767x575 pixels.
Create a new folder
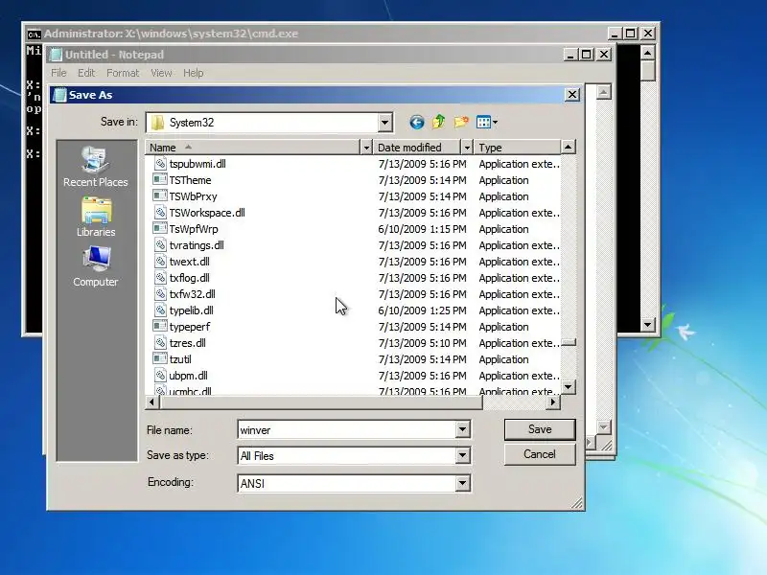coord(461,122)
